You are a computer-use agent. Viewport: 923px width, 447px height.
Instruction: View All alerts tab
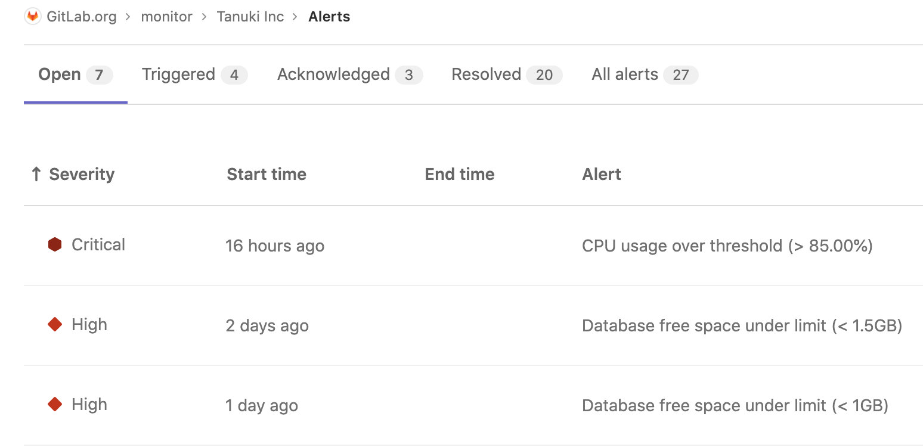pyautogui.click(x=624, y=74)
